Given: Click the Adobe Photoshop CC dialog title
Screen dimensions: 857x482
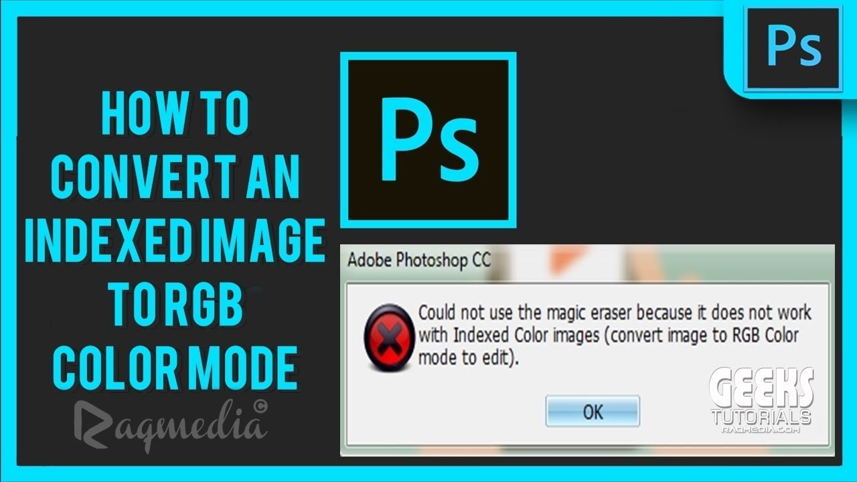Looking at the screenshot, I should click(419, 260).
